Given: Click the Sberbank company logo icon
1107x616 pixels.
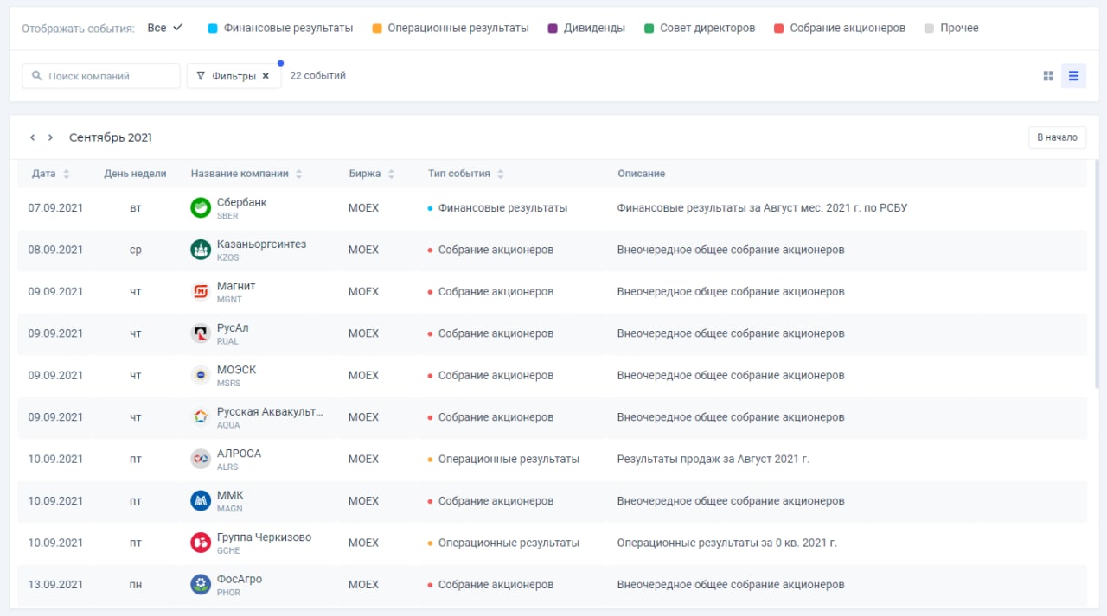Looking at the screenshot, I should (x=201, y=208).
